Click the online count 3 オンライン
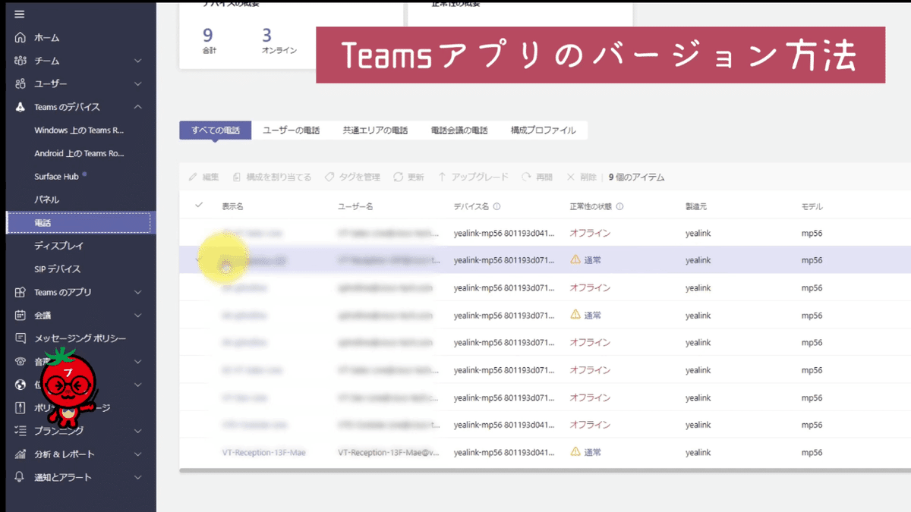This screenshot has height=512, width=911. pyautogui.click(x=279, y=41)
